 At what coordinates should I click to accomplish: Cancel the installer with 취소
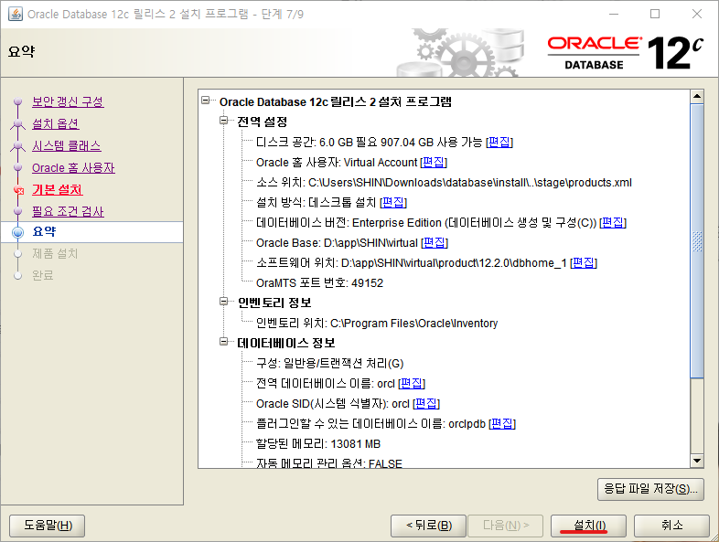[671, 526]
